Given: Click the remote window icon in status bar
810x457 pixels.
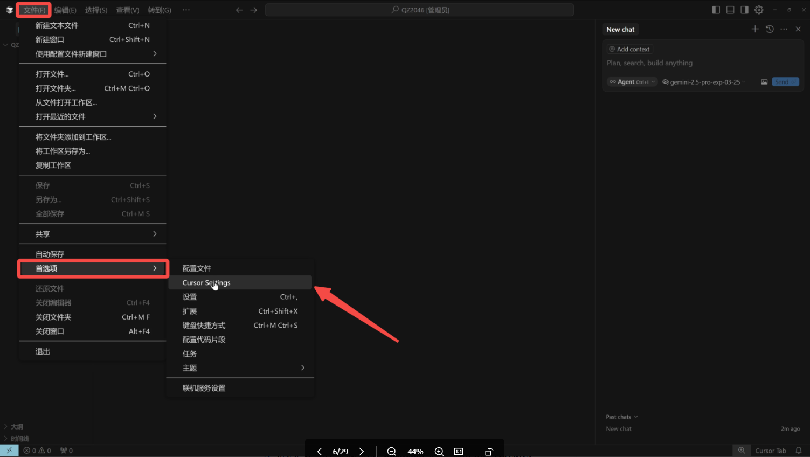Looking at the screenshot, I should click(x=9, y=451).
